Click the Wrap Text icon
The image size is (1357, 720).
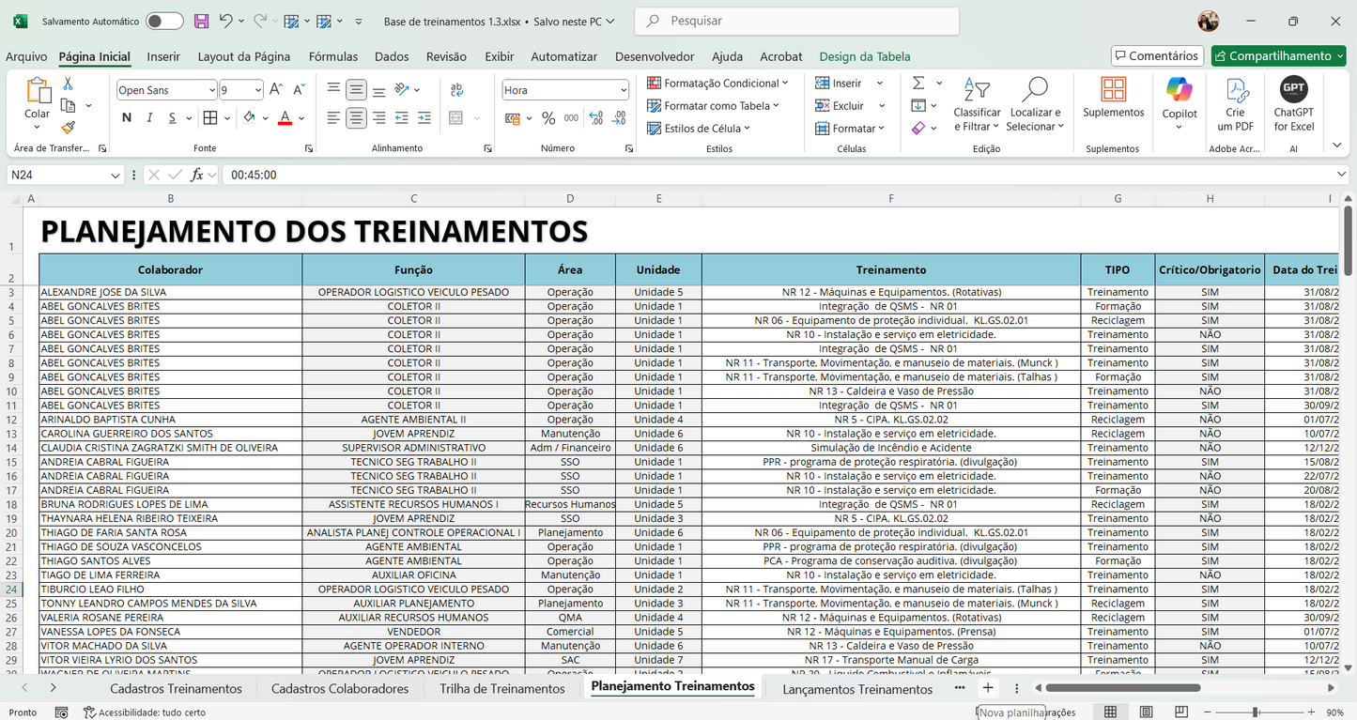point(456,90)
